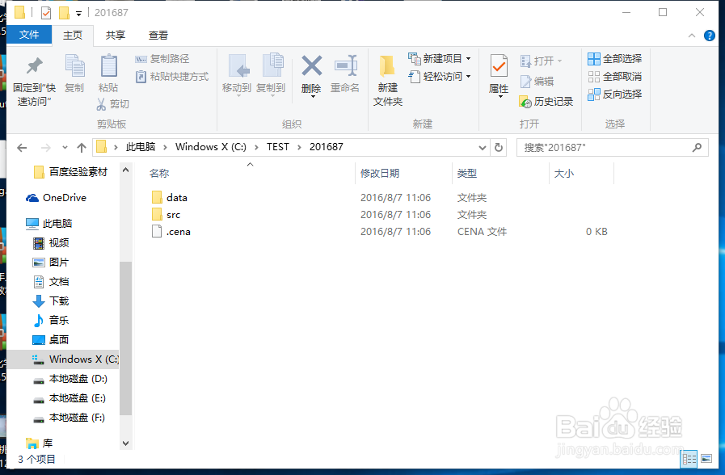725x475 pixels.
Task: Open the File (文件) tab
Action: (29, 35)
